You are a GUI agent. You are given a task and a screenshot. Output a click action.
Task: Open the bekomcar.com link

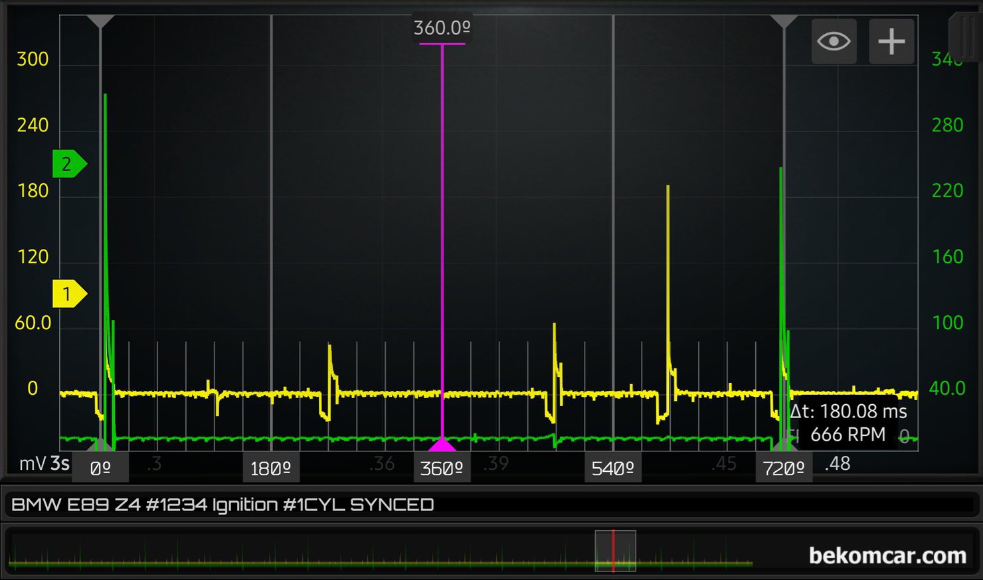[x=887, y=555]
